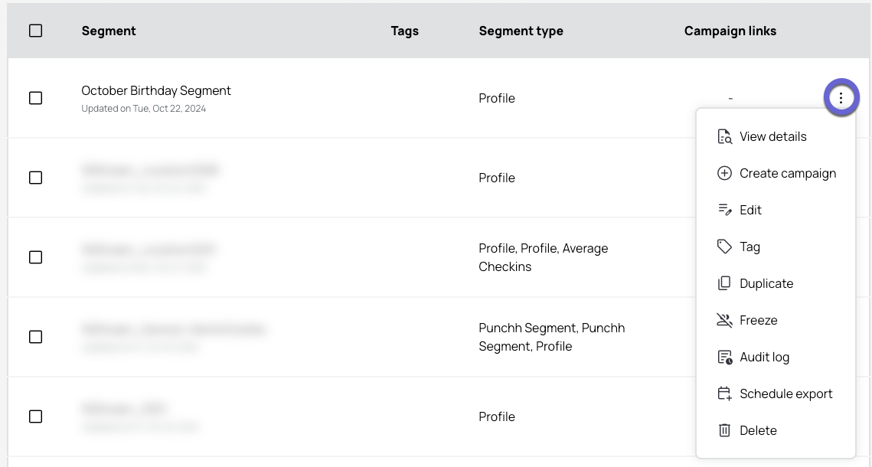The width and height of the screenshot is (872, 467).
Task: Click the Segment type column header
Action: pos(521,31)
